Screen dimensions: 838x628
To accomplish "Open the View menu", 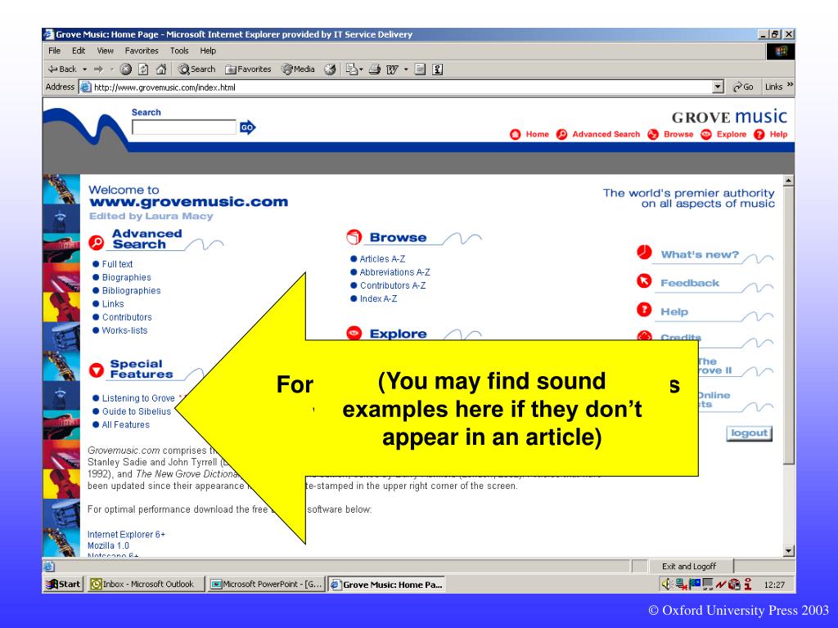I will pyautogui.click(x=105, y=51).
